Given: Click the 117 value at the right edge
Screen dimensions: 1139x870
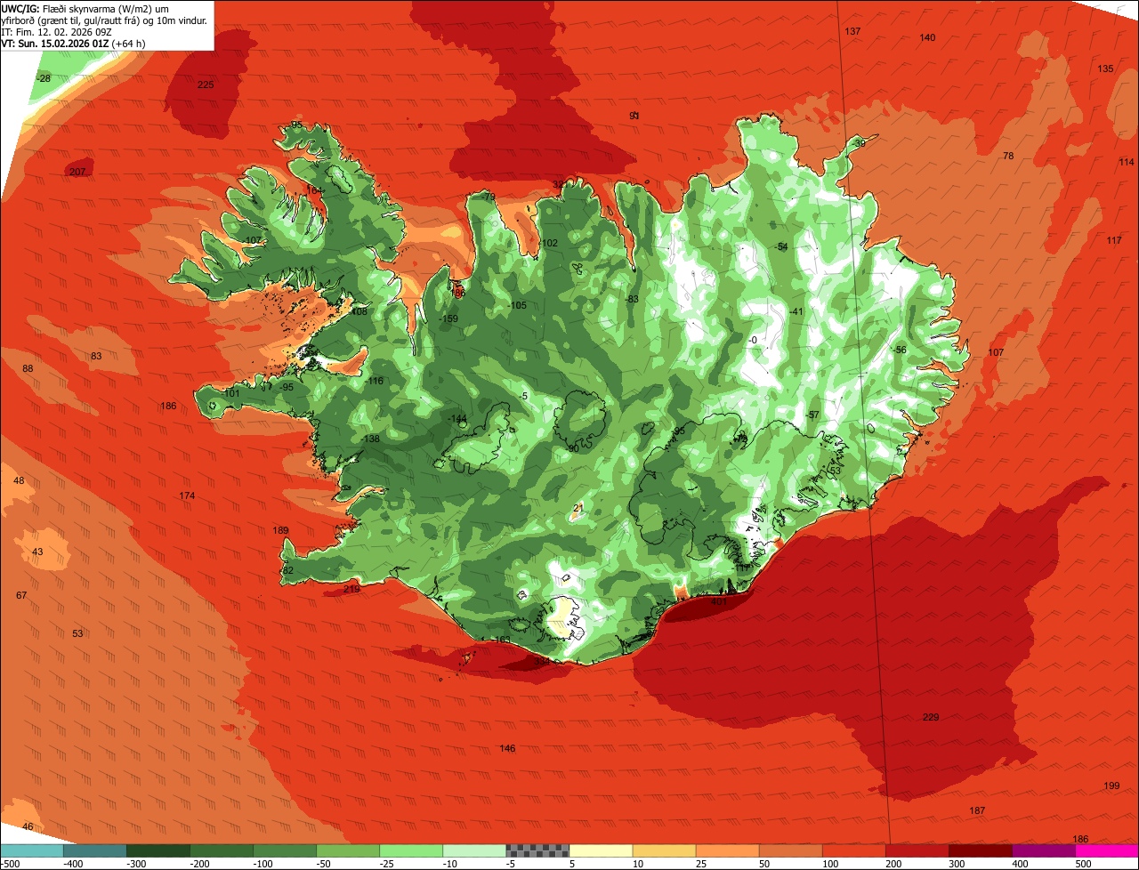Looking at the screenshot, I should coord(1114,240).
